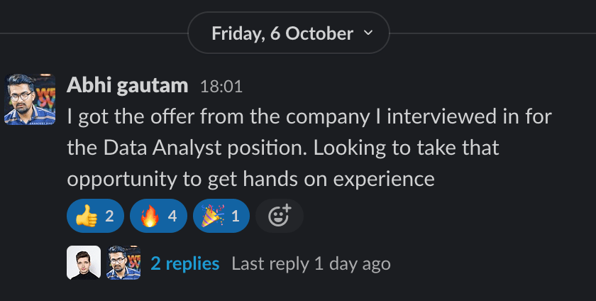Open Abhi gautam's large profile avatar

(x=30, y=99)
